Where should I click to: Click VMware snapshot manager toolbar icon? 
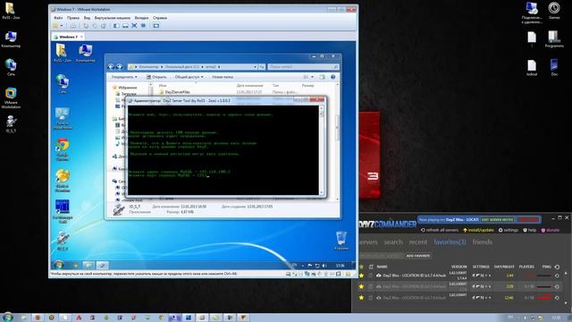(104, 26)
